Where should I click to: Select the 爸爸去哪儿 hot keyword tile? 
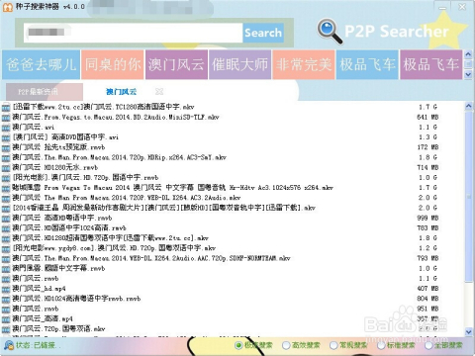click(x=41, y=64)
